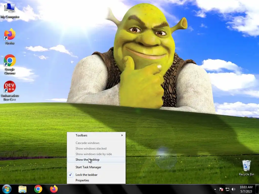Viewport: 259px width, 194px height.
Task: Select the Google Chrome desktop shortcut
Action: click(x=10, y=64)
